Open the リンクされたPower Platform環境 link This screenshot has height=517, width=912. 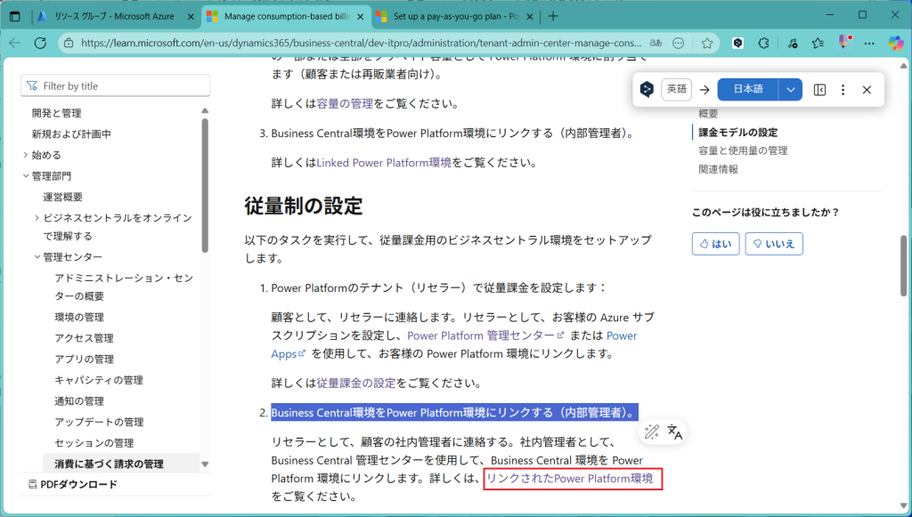[569, 478]
